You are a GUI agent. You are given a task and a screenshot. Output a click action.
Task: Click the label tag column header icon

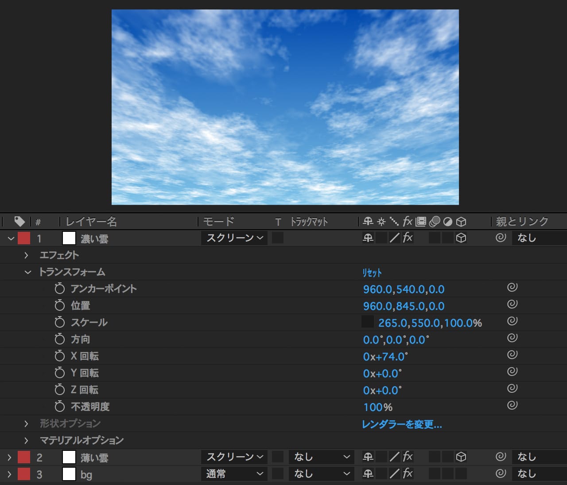click(x=19, y=221)
